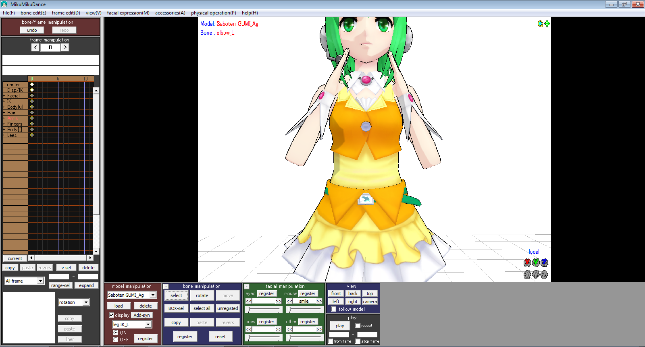
Task: Click the play button
Action: (340, 326)
